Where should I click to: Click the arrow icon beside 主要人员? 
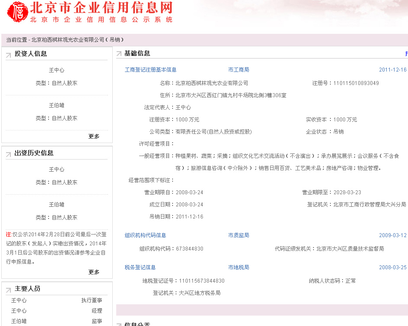[x=9, y=290]
